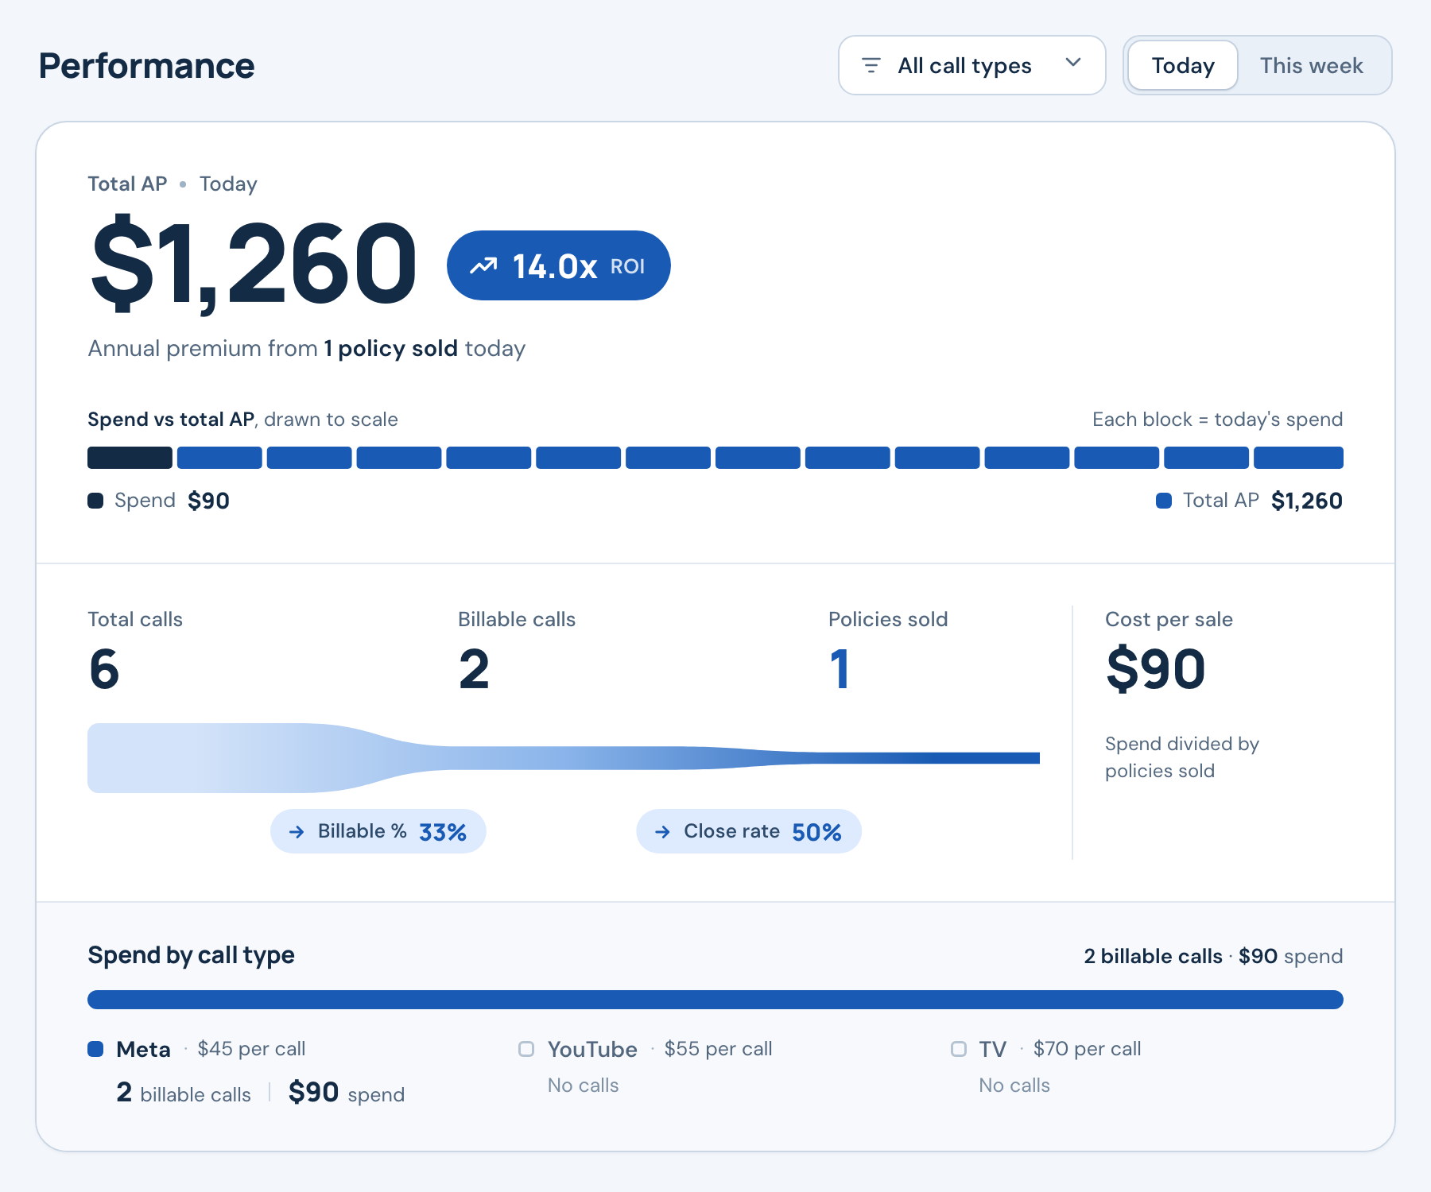Click 'Spend divided by policies sold' description

click(1182, 757)
